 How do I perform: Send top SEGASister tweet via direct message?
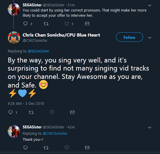[x=87, y=24]
